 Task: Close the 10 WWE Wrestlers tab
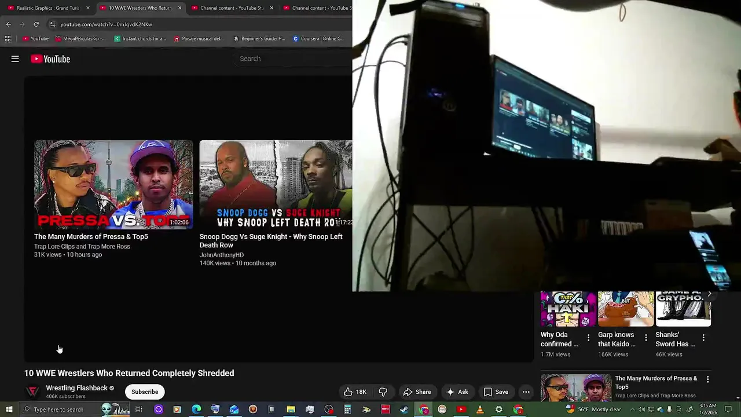coord(179,8)
